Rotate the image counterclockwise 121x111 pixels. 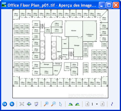tap(78, 104)
